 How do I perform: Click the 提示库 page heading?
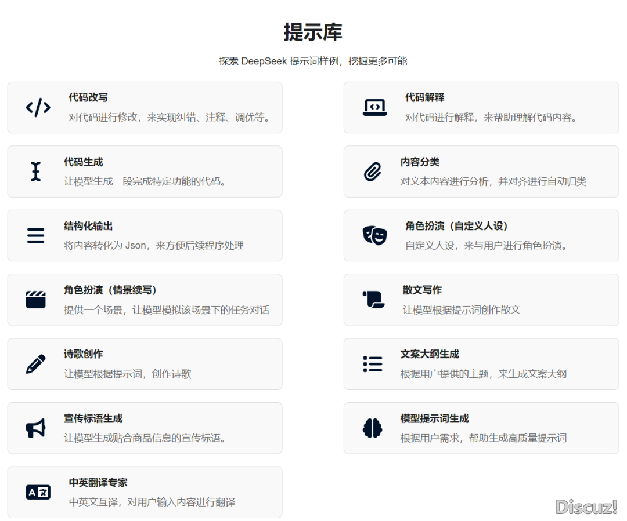click(x=313, y=32)
